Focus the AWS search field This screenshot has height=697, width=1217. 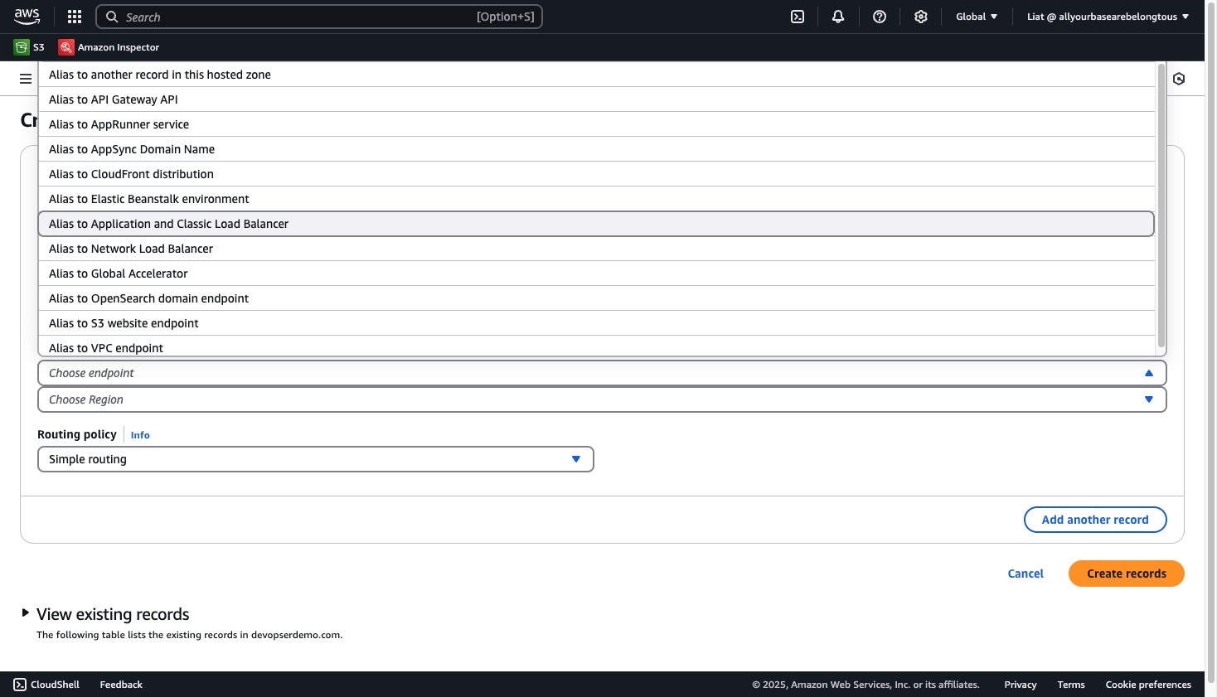pos(319,17)
